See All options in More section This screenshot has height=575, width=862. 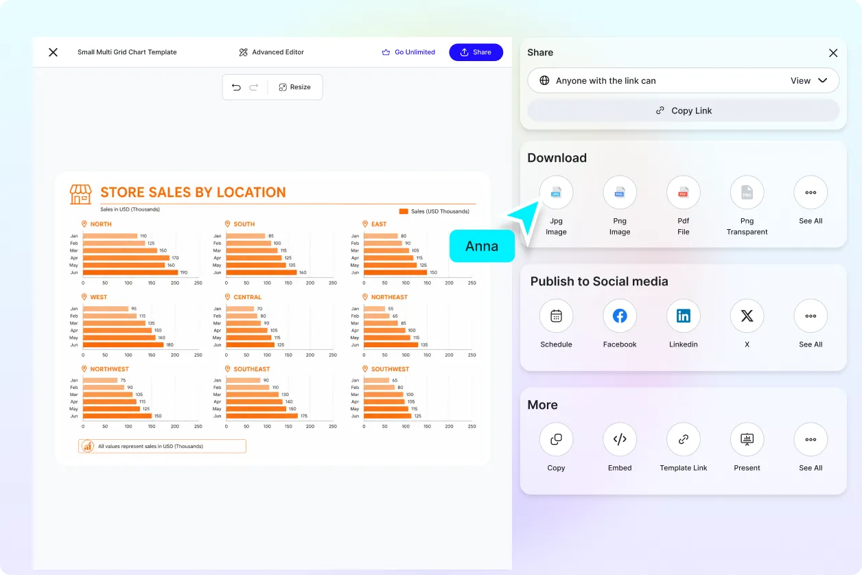click(x=811, y=440)
